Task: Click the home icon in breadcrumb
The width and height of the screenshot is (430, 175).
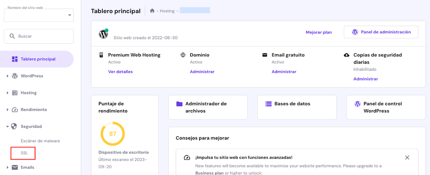Action: tap(152, 11)
